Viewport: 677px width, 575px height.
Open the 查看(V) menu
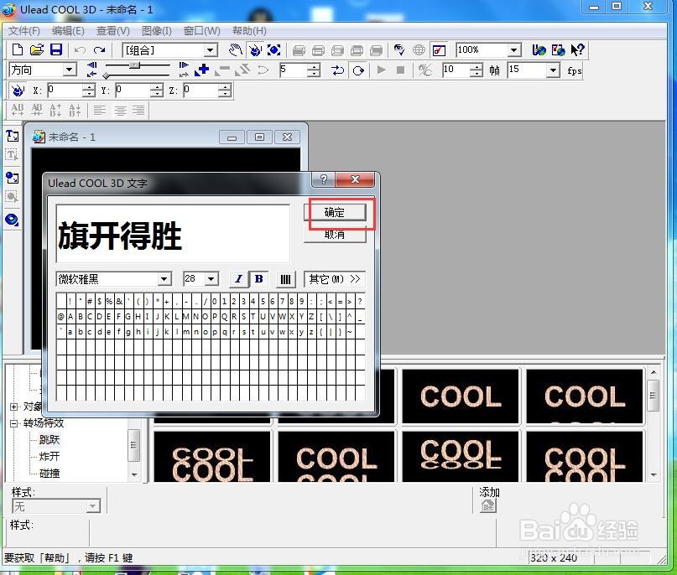(x=112, y=31)
